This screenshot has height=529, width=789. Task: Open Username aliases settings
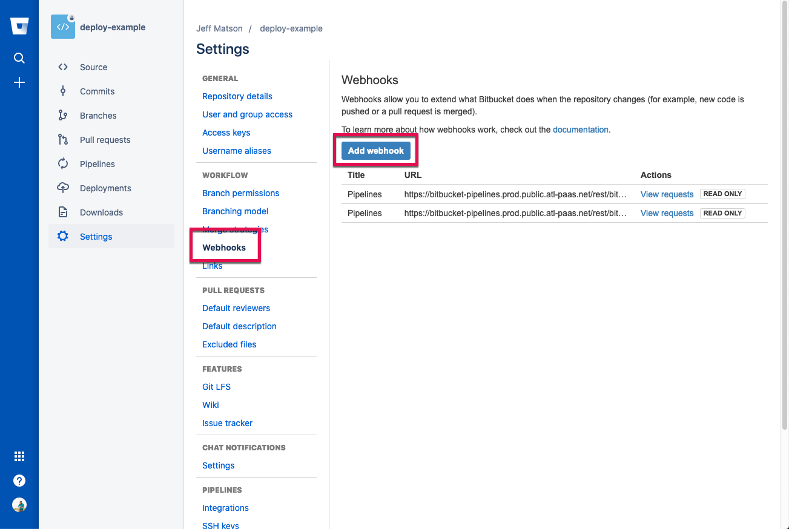237,151
